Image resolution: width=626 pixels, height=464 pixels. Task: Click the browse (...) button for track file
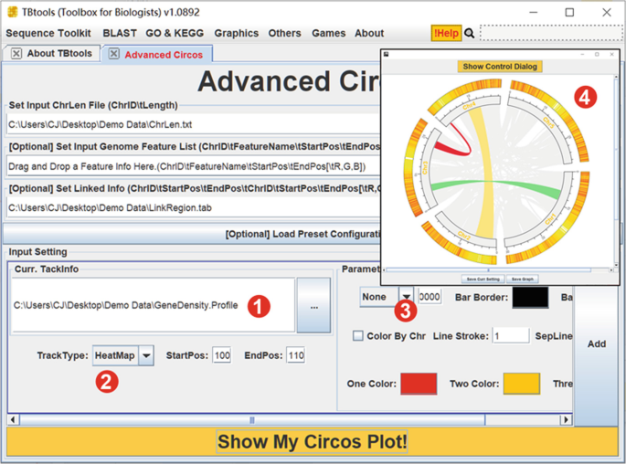point(313,306)
